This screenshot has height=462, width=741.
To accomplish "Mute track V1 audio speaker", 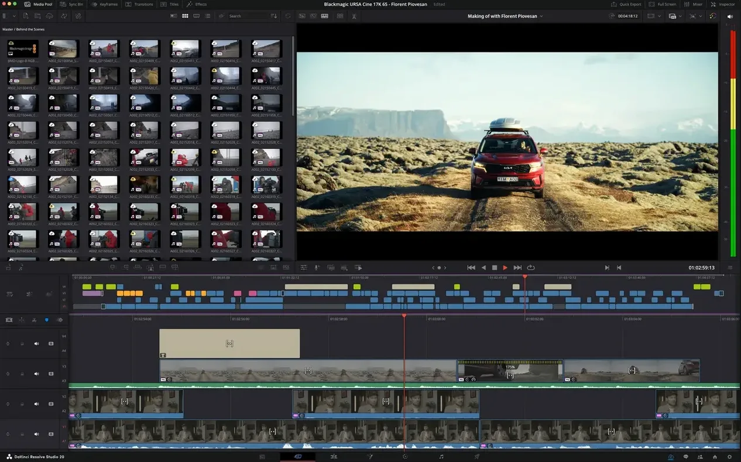I will 36,435.
